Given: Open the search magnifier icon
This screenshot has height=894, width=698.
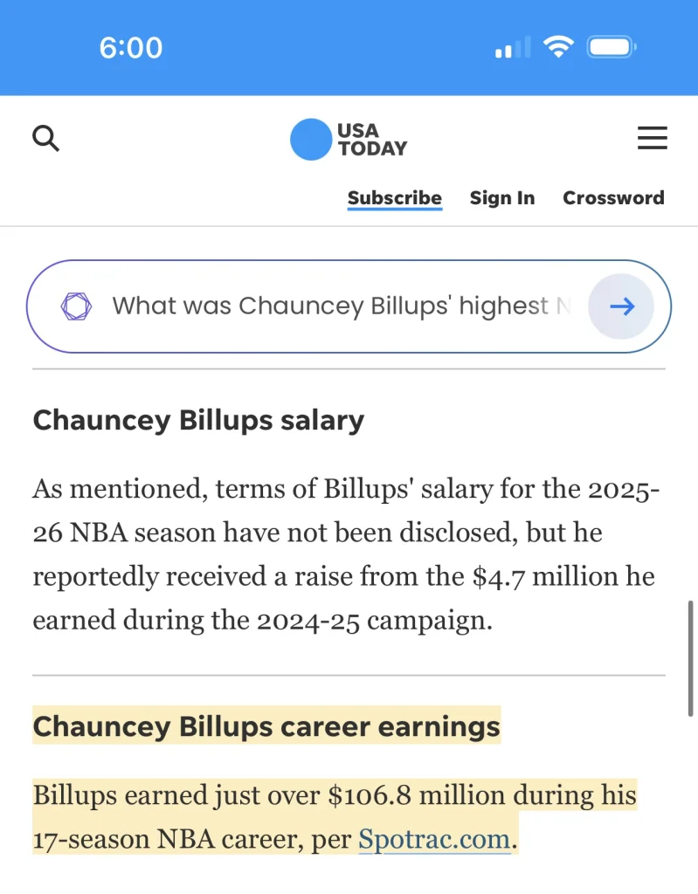Looking at the screenshot, I should [45, 139].
